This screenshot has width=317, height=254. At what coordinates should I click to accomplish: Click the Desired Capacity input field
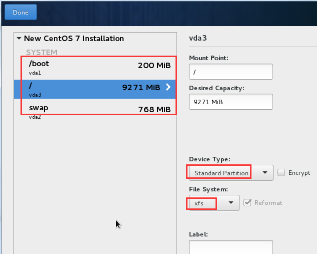(x=231, y=102)
